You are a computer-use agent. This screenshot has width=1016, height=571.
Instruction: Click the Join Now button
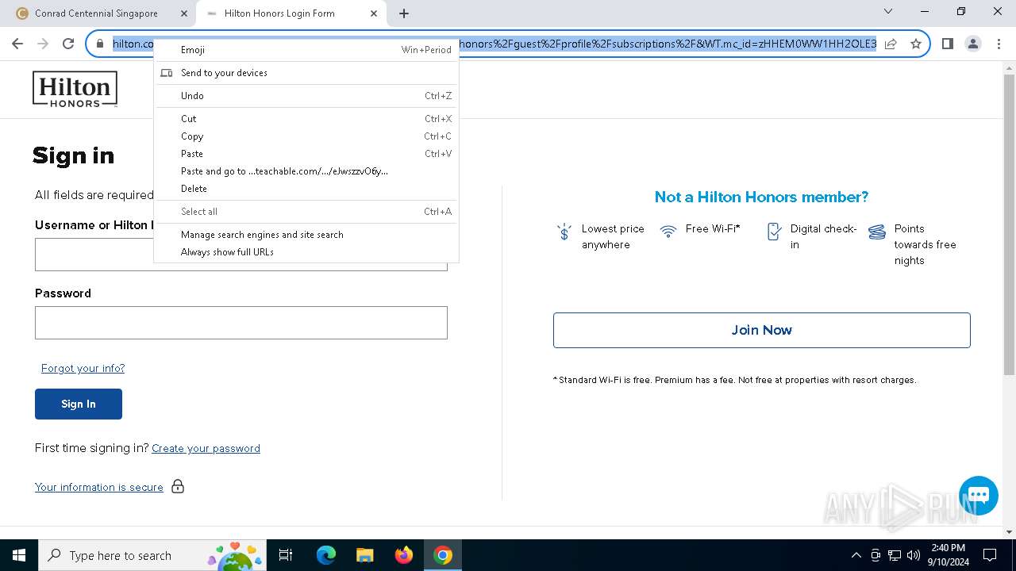[762, 330]
